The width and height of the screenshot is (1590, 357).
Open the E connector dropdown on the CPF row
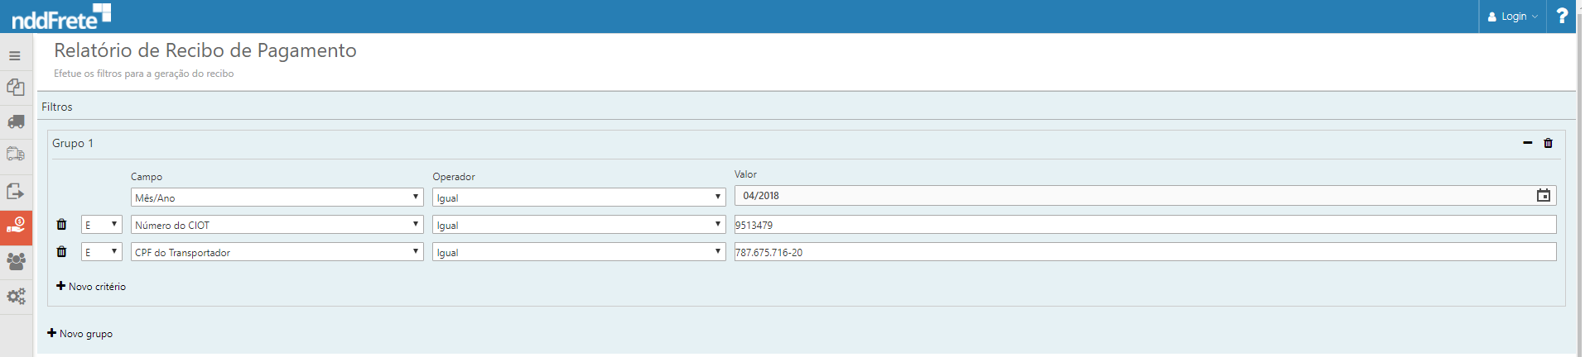click(102, 252)
